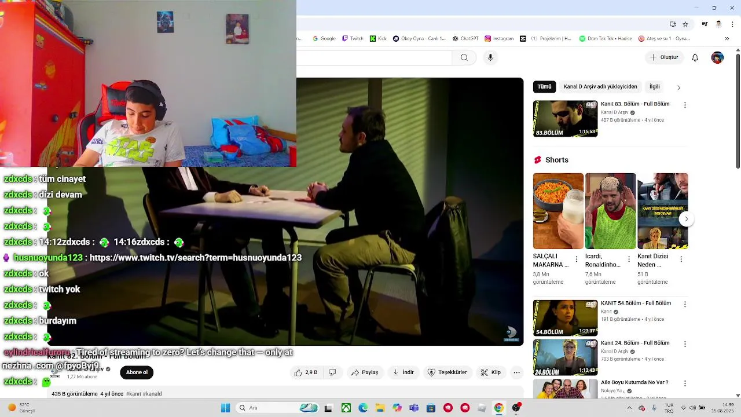Open options for Icardi, Ronaldinho short
The width and height of the screenshot is (741, 417).
[x=629, y=259]
